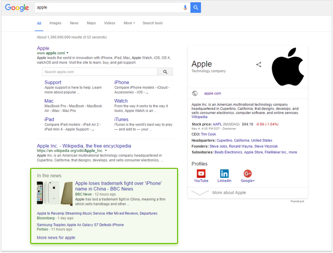Click the 'In the news' heading
333x253 pixels.
49,176
